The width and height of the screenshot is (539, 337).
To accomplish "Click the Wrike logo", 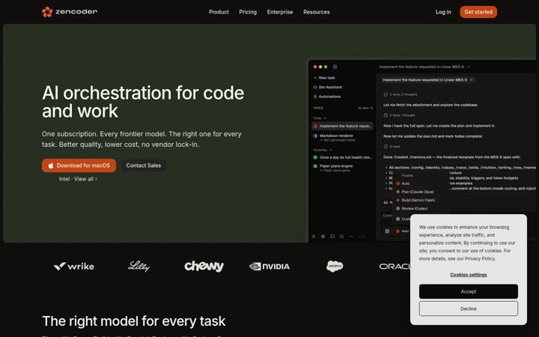I will tap(73, 266).
